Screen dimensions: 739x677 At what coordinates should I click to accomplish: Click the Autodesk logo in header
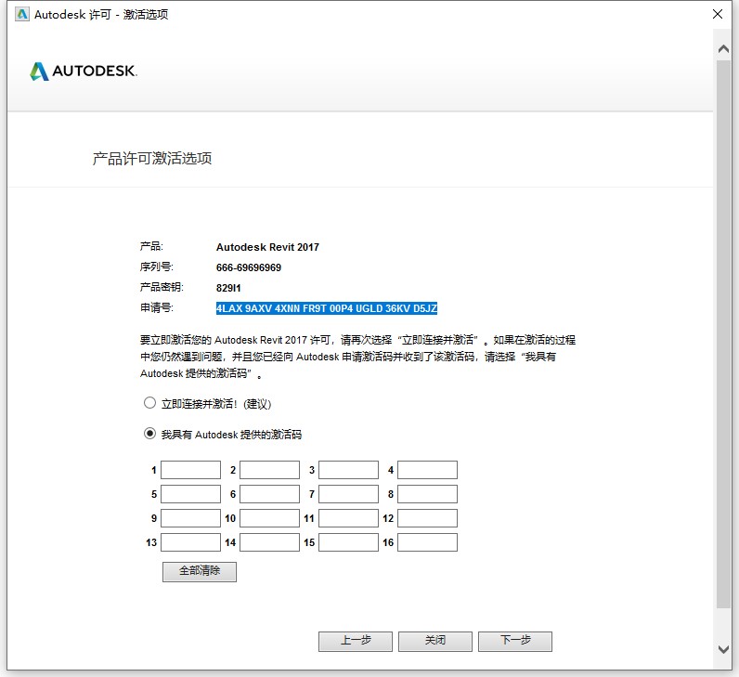pos(84,72)
